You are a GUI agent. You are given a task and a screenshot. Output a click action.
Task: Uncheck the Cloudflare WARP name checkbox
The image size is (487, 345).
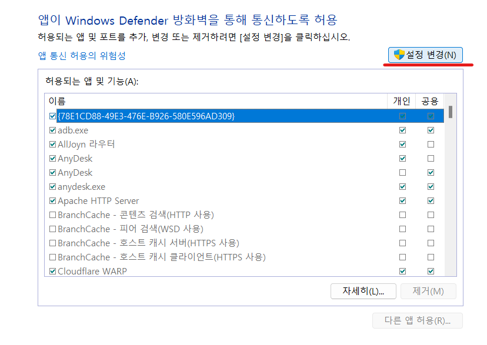click(52, 271)
